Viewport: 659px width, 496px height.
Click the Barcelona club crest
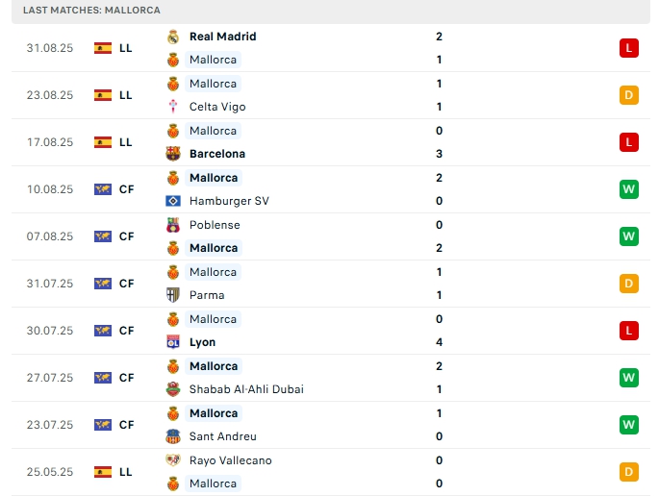[173, 154]
